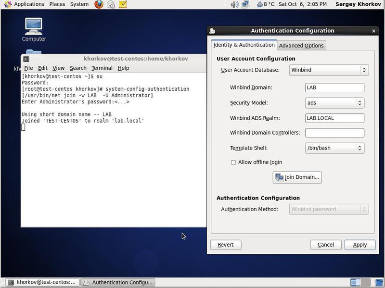Select the second workspace in the switcher
385x288 pixels.
pyautogui.click(x=365, y=283)
